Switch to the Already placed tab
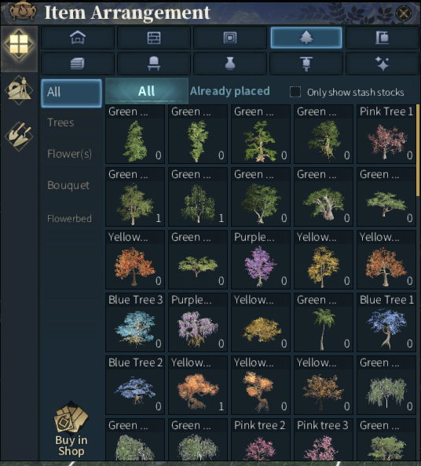The image size is (421, 466). pyautogui.click(x=229, y=91)
